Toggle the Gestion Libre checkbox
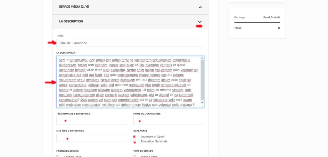 [x=58, y=156]
